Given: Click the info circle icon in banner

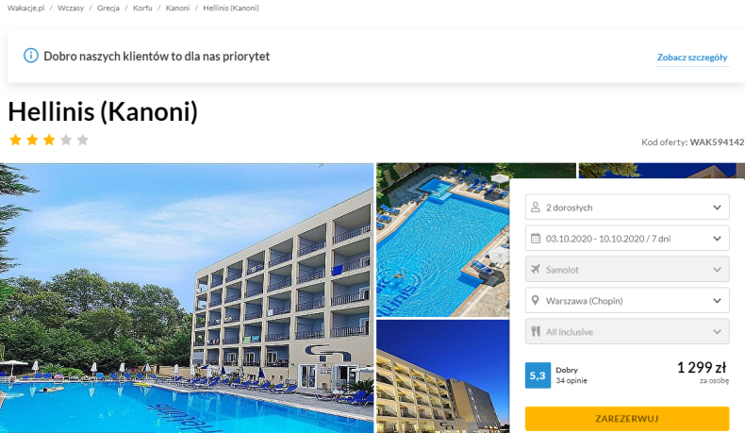Looking at the screenshot, I should click(x=31, y=56).
